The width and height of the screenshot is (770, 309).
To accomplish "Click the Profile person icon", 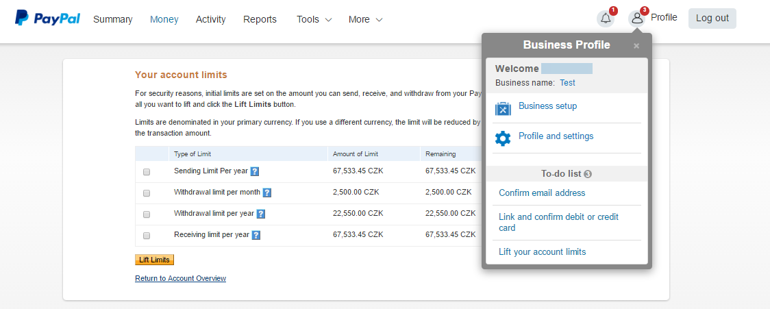I will (x=637, y=18).
